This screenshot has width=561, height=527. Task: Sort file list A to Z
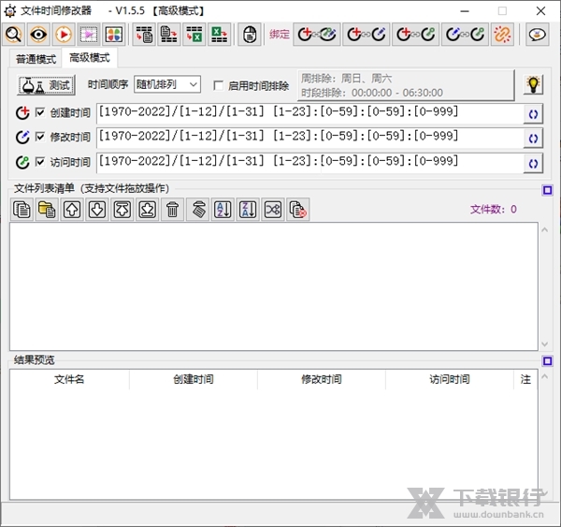(x=223, y=210)
